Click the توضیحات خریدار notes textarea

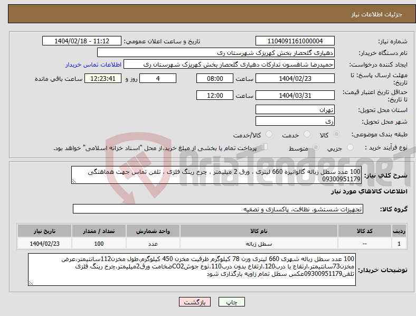[x=192, y=269]
